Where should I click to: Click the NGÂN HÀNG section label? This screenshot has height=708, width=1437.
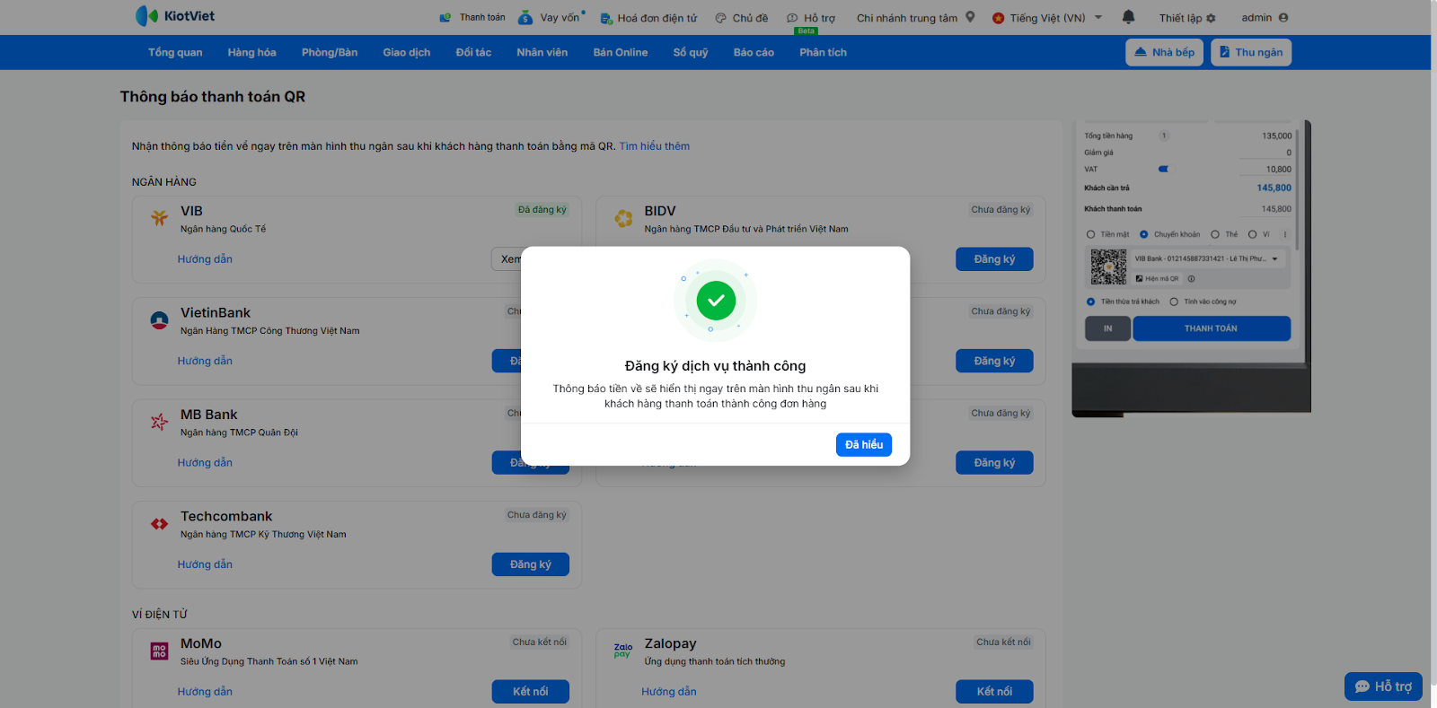[164, 182]
